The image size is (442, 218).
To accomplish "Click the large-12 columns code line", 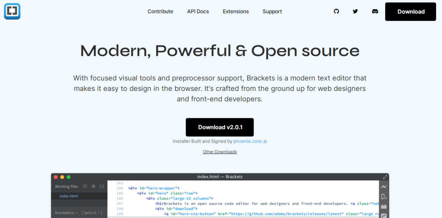I will [x=179, y=198].
